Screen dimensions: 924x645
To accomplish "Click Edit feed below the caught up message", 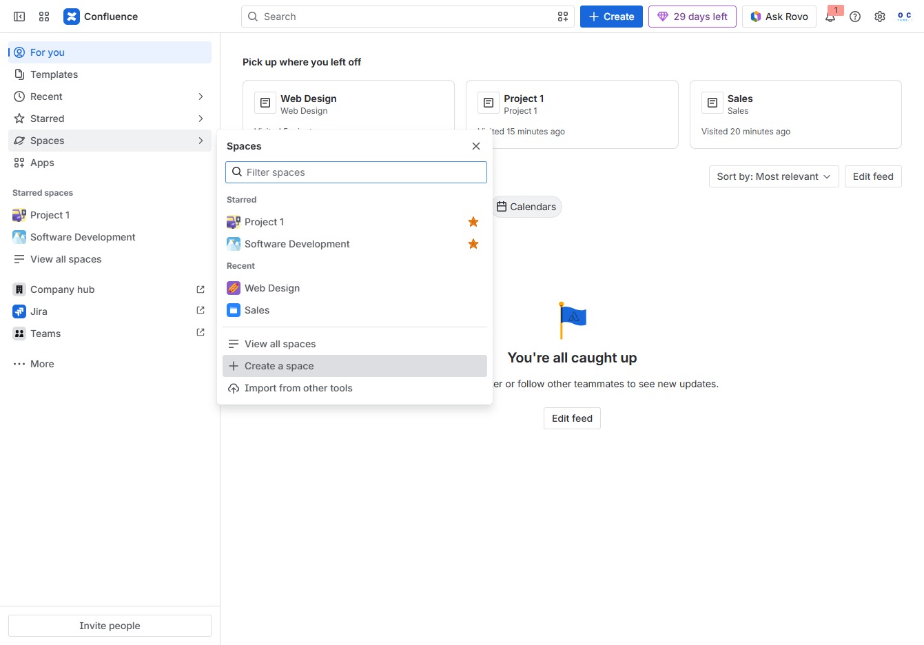I will click(572, 418).
